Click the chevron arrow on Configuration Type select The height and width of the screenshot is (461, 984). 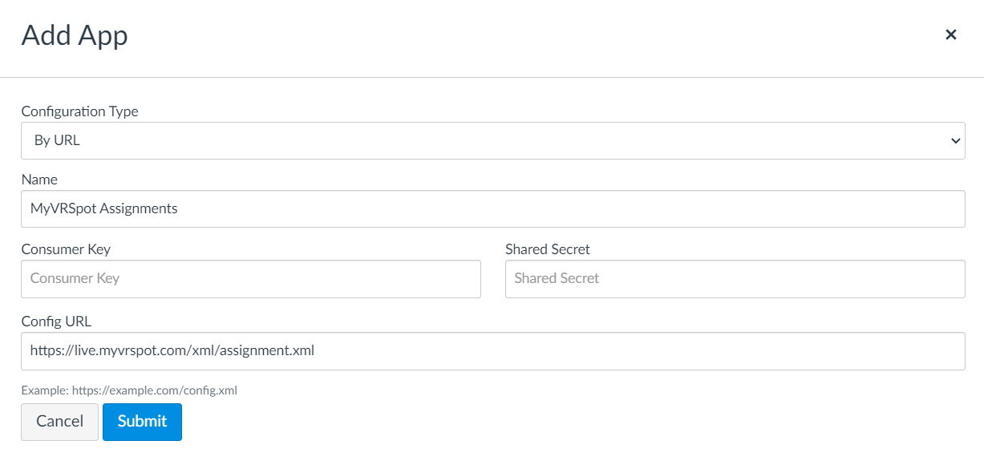coord(955,141)
